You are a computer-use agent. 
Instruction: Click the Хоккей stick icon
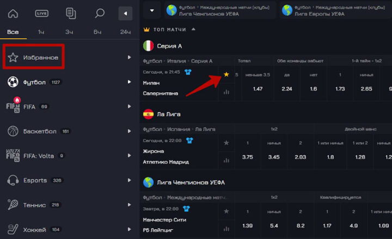tap(13, 229)
